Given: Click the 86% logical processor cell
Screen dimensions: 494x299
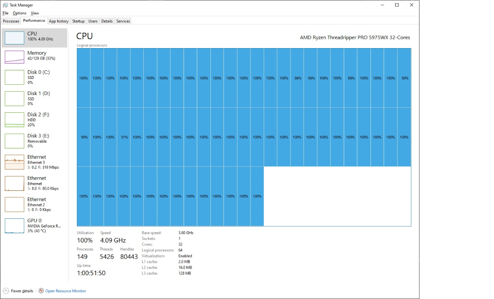Looking at the screenshot, I should (297, 78).
